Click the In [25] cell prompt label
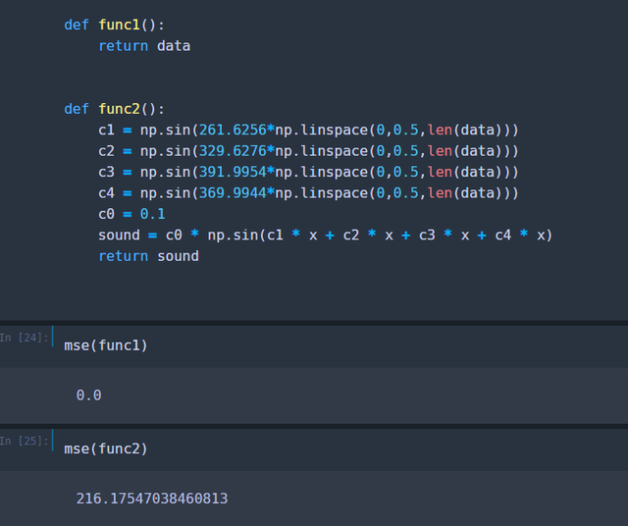Screen dimensions: 628x526 (x=24, y=441)
